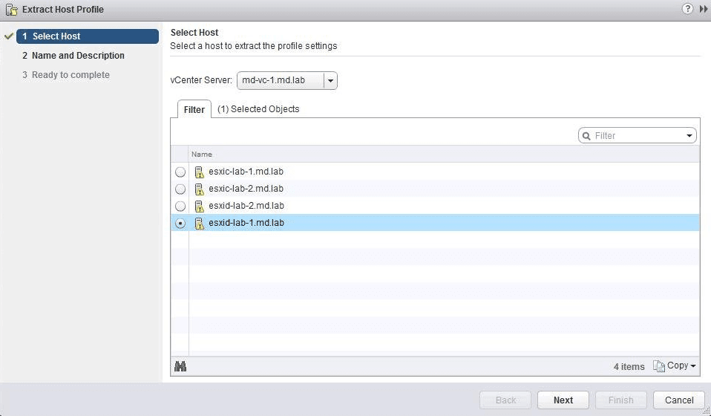This screenshot has height=416, width=711.
Task: Select the esxic-lab-1.md.lab host name
Action: pyautogui.click(x=246, y=172)
